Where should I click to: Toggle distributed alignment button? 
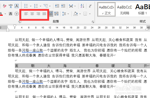[51, 14]
